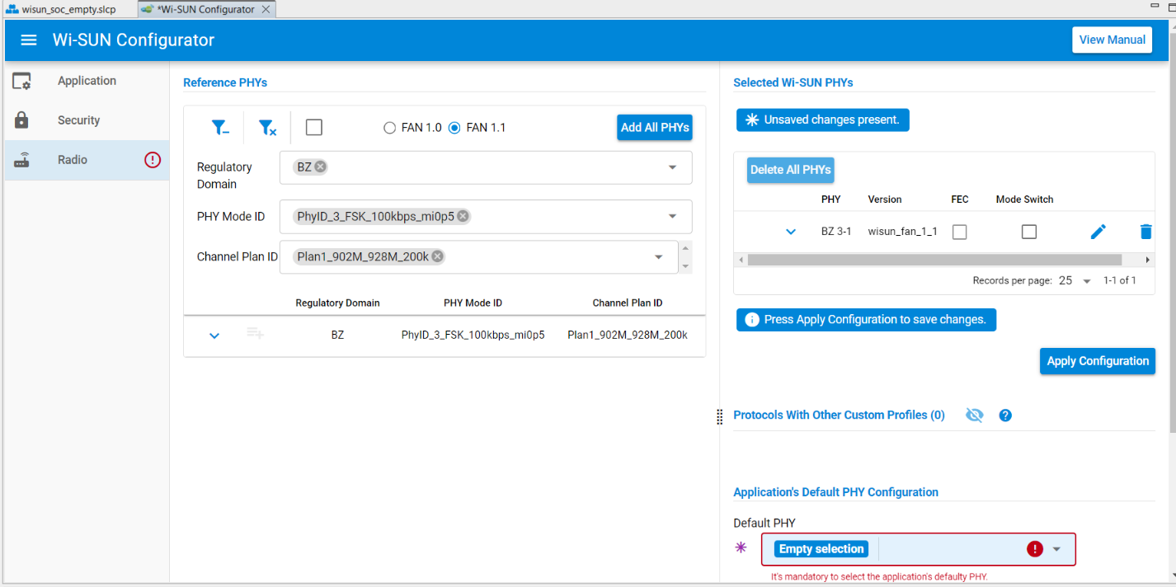Enable the Mode Switch checkbox

1028,232
